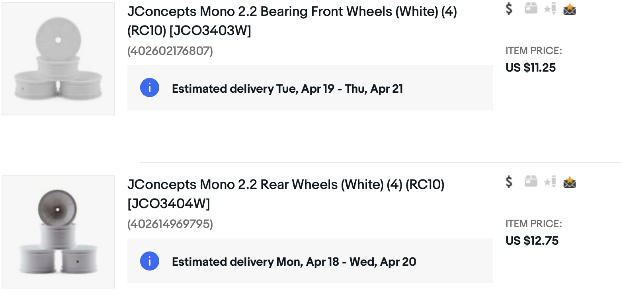Click the Estimated delivery Tue, Apr 19 notice
Screen dimensions: 621x296
tap(310, 88)
